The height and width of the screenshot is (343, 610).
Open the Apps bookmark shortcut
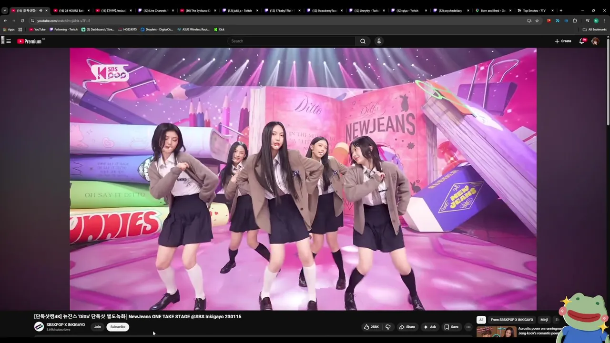pyautogui.click(x=9, y=30)
